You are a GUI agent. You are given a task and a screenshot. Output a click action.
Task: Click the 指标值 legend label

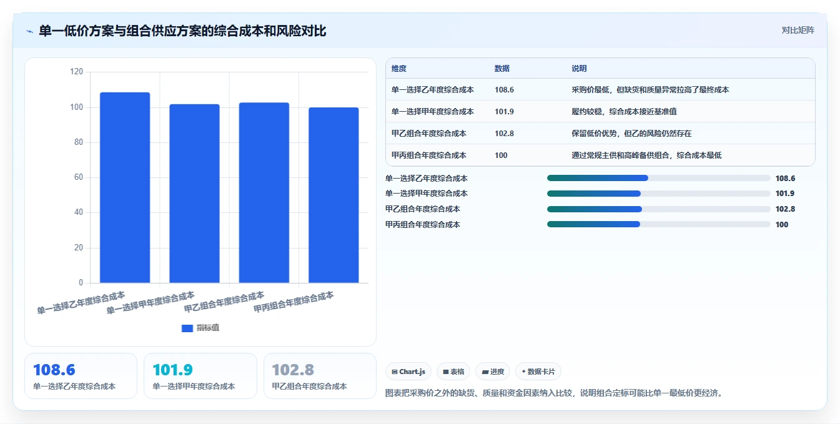(208, 328)
